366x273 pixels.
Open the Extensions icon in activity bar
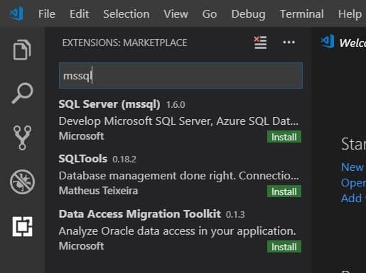pyautogui.click(x=22, y=226)
